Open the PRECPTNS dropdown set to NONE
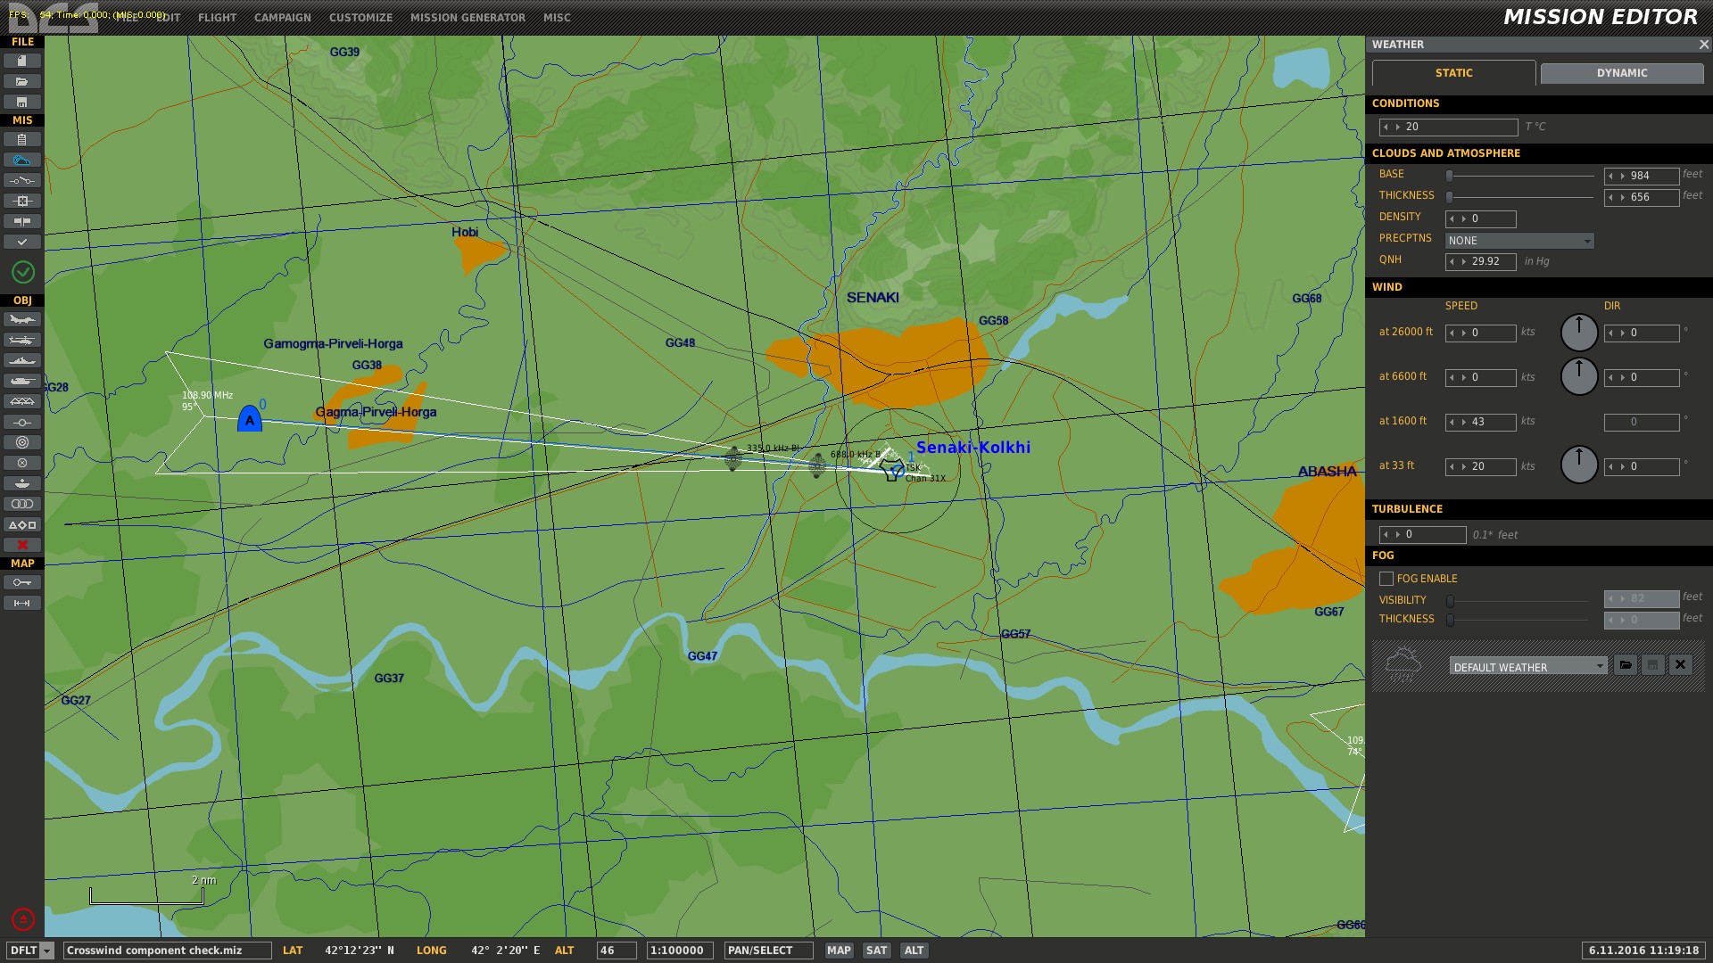Viewport: 1713px width, 963px height. pos(1519,241)
